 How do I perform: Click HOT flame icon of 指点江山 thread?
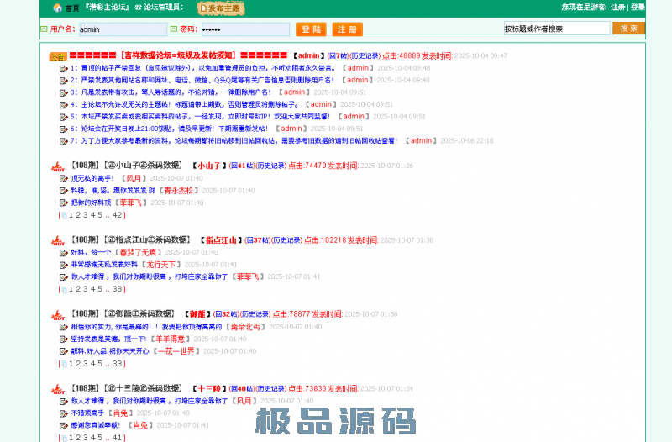[58, 241]
